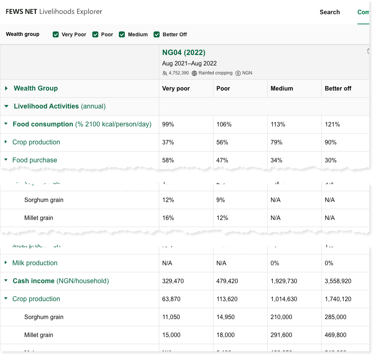
Task: Click the 1,014,630 crop production income
Action: (x=284, y=299)
